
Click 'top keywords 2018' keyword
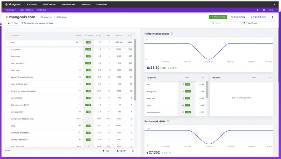(20, 105)
